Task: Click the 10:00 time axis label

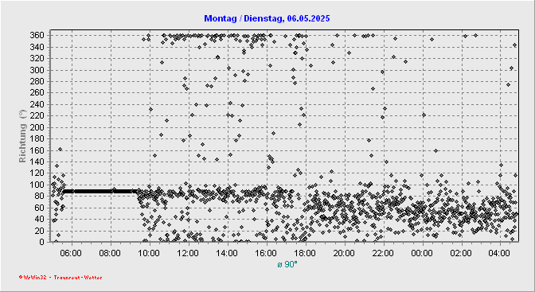Action: pyautogui.click(x=150, y=254)
